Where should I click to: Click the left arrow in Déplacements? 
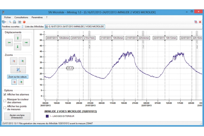(9, 42)
